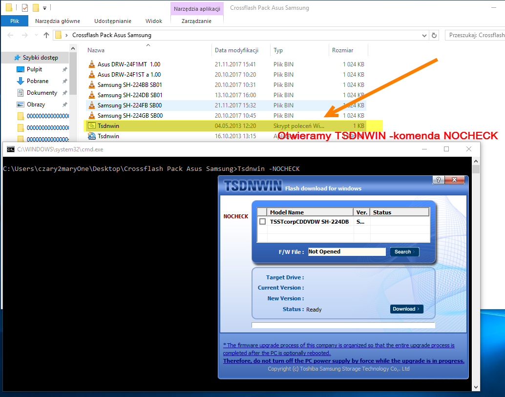Select Szybki dostęp in navigation pane
Image resolution: width=505 pixels, height=397 pixels.
tap(40, 58)
